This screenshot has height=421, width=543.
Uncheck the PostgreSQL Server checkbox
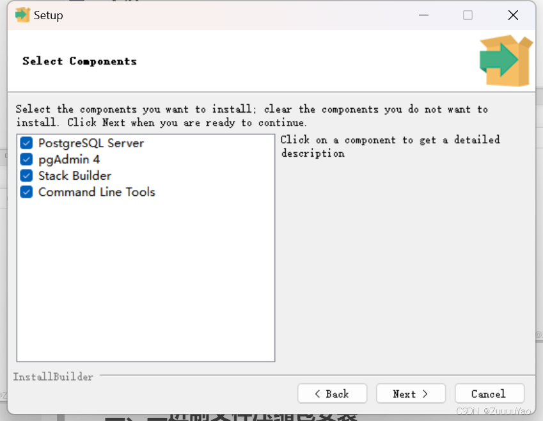click(26, 143)
